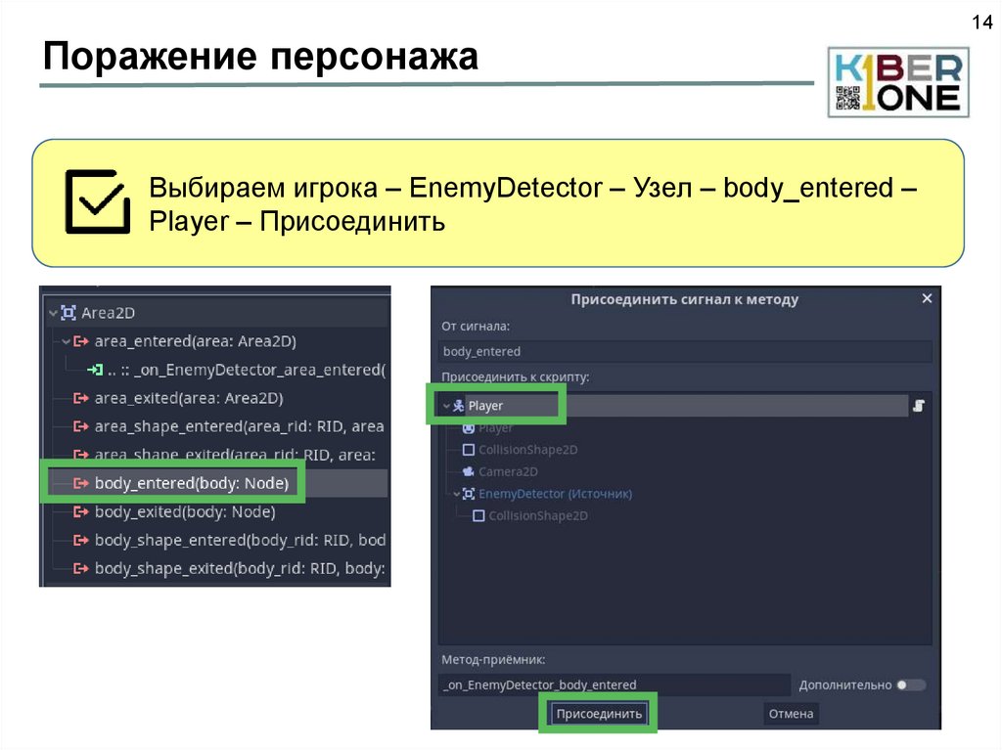The image size is (1002, 750).
Task: Collapse the Player root node in the dialog
Action: (446, 406)
